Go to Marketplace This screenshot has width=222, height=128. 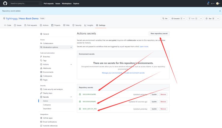(x=67, y=4)
